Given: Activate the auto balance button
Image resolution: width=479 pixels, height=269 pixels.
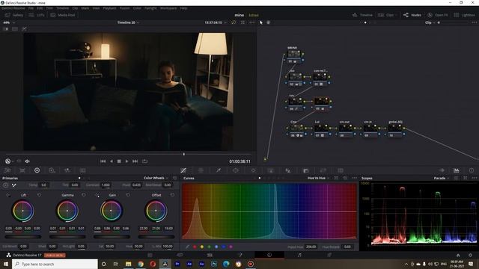Looking at the screenshot, I should click(5, 185).
